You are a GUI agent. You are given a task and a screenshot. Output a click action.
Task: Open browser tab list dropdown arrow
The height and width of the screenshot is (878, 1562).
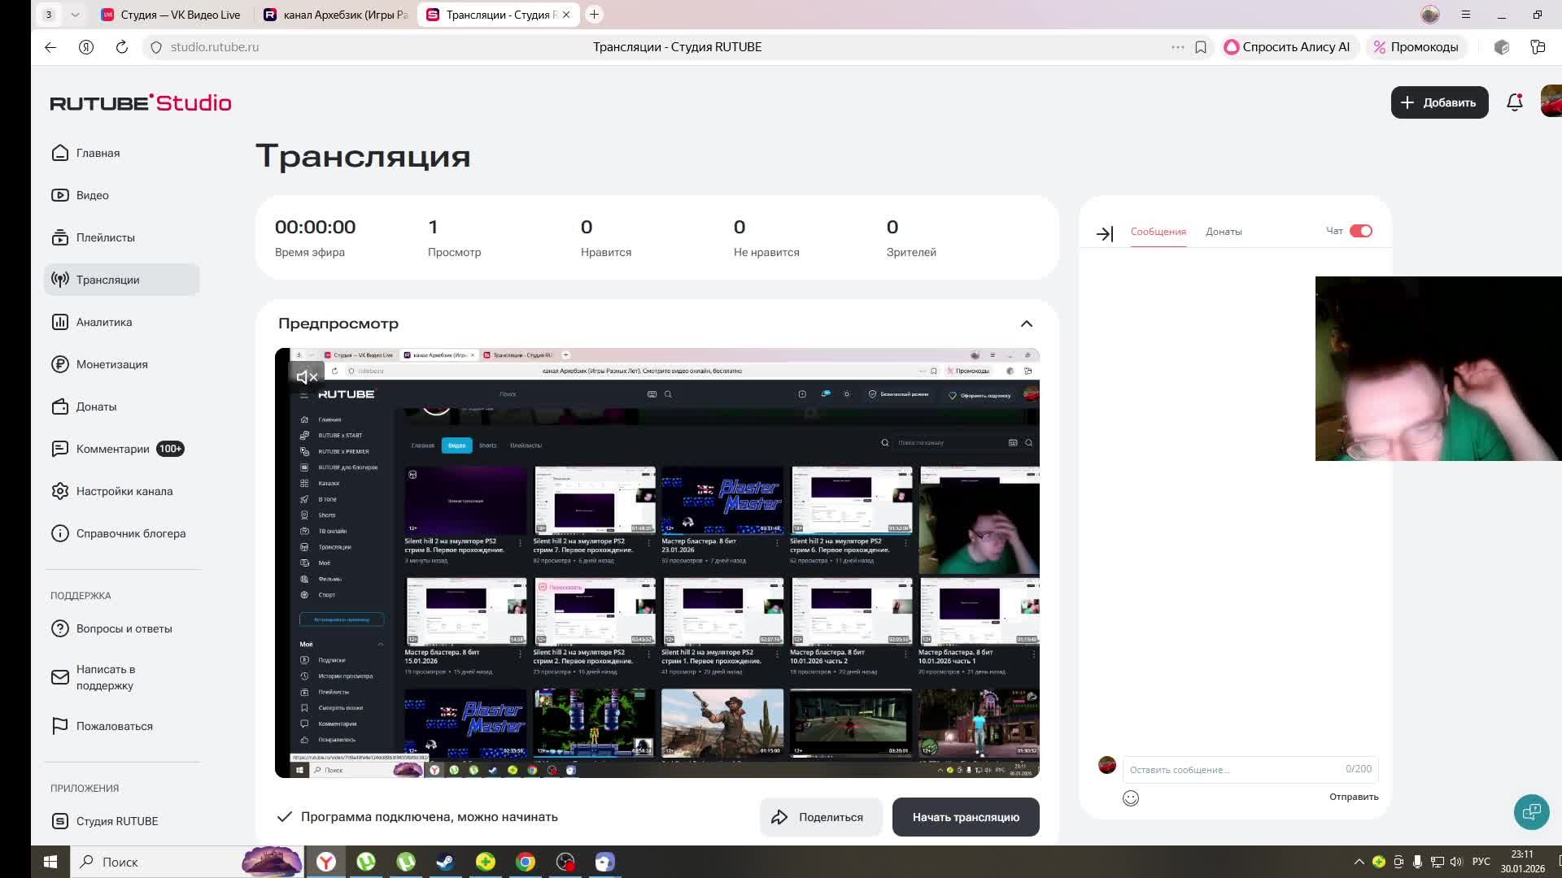coord(75,15)
